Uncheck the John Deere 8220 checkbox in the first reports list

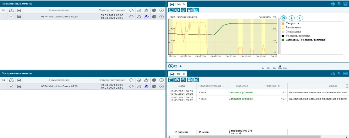pos(12,17)
